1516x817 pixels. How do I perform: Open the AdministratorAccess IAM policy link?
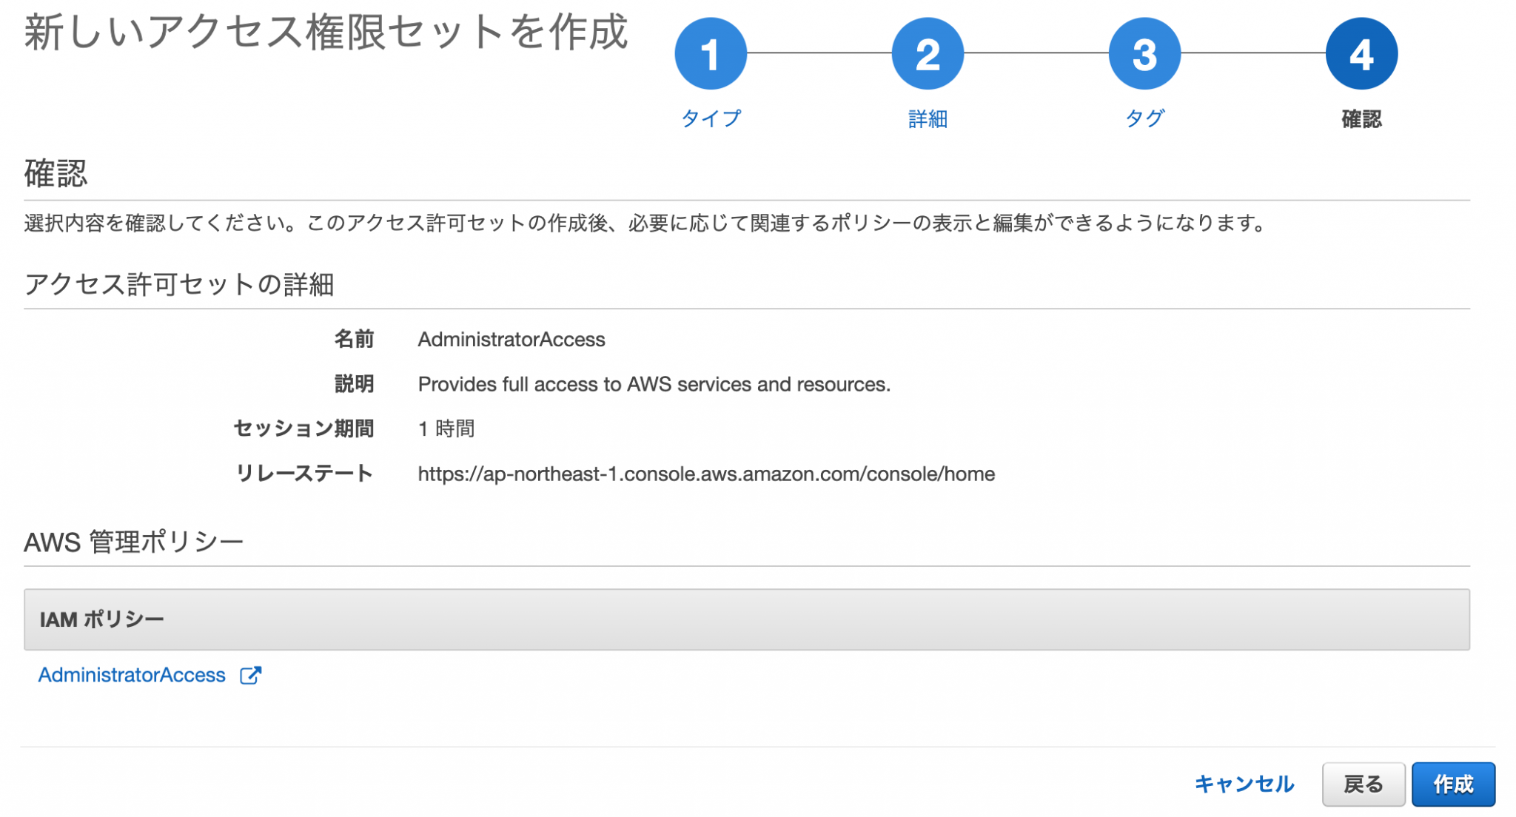tap(133, 675)
